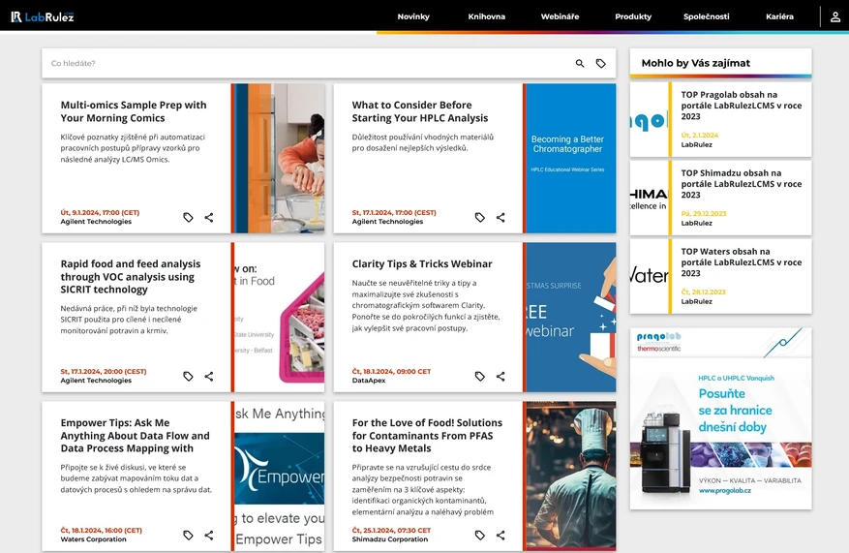The height and width of the screenshot is (553, 849).
Task: Open the user account icon
Action: click(x=834, y=16)
